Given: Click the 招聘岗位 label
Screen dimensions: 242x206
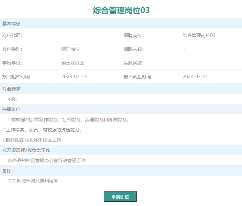Looking at the screenshot, I should [134, 35].
